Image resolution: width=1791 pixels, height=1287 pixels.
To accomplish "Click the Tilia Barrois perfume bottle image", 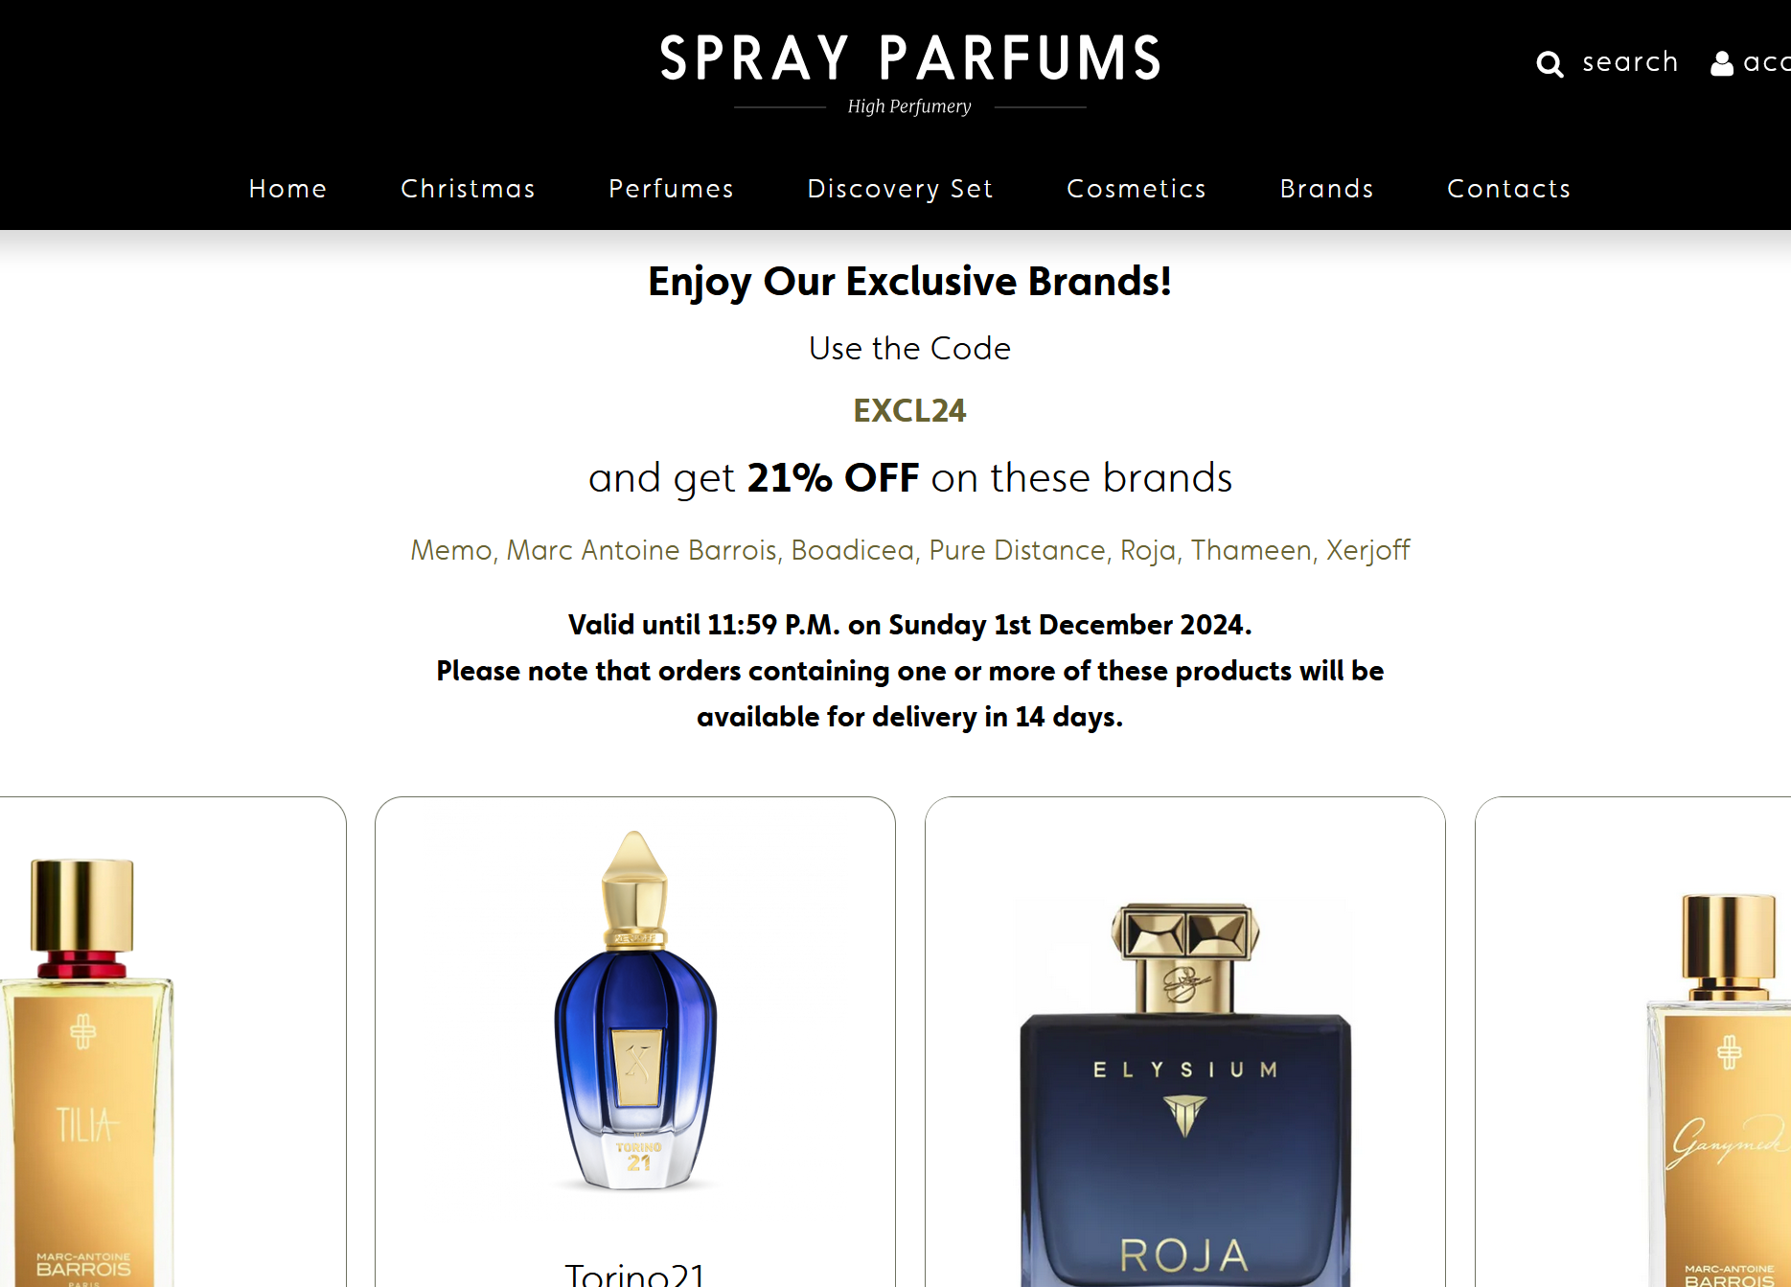I will click(86, 1073).
